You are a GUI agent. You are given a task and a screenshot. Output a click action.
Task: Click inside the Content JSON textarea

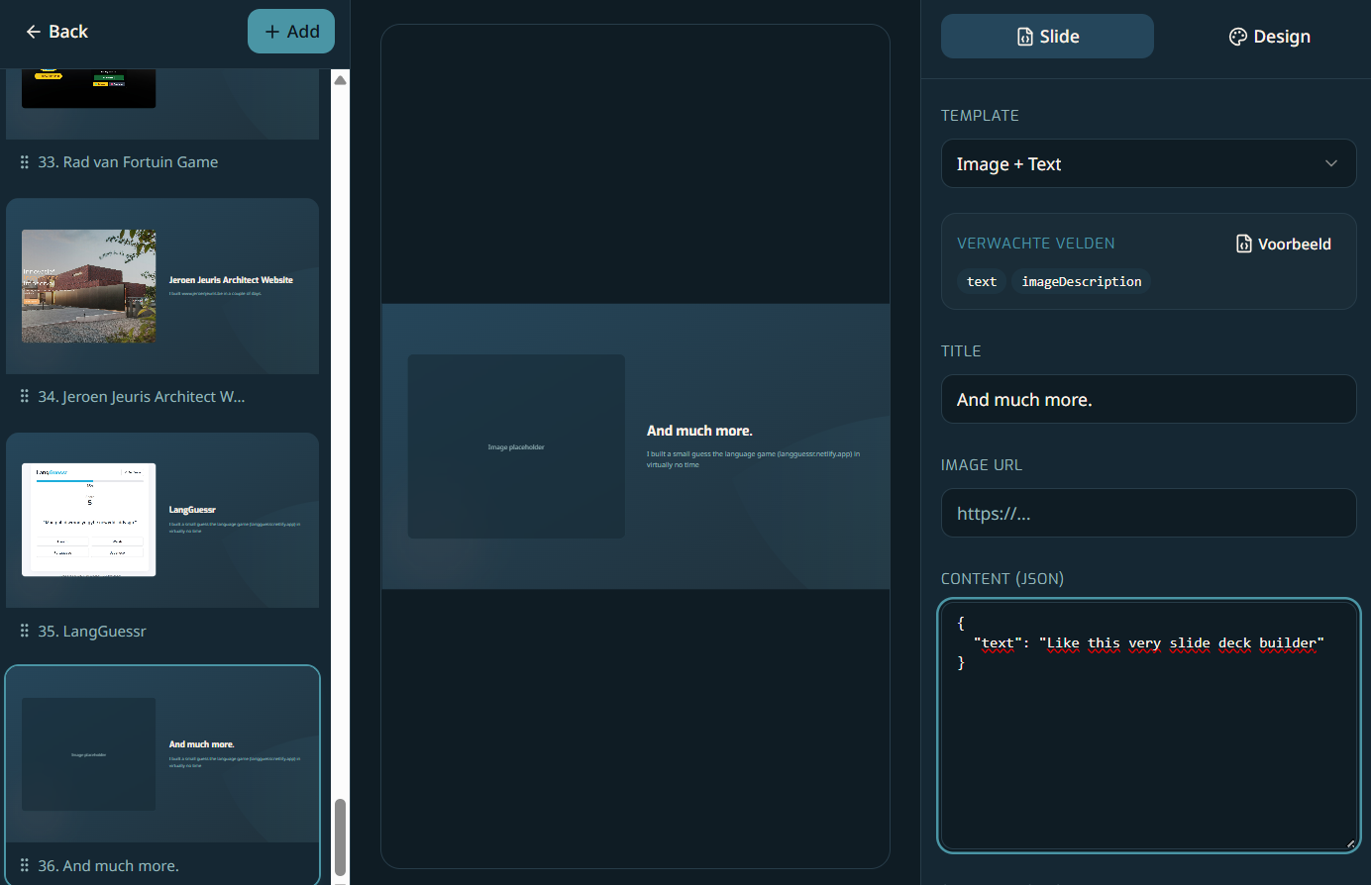point(1147,752)
